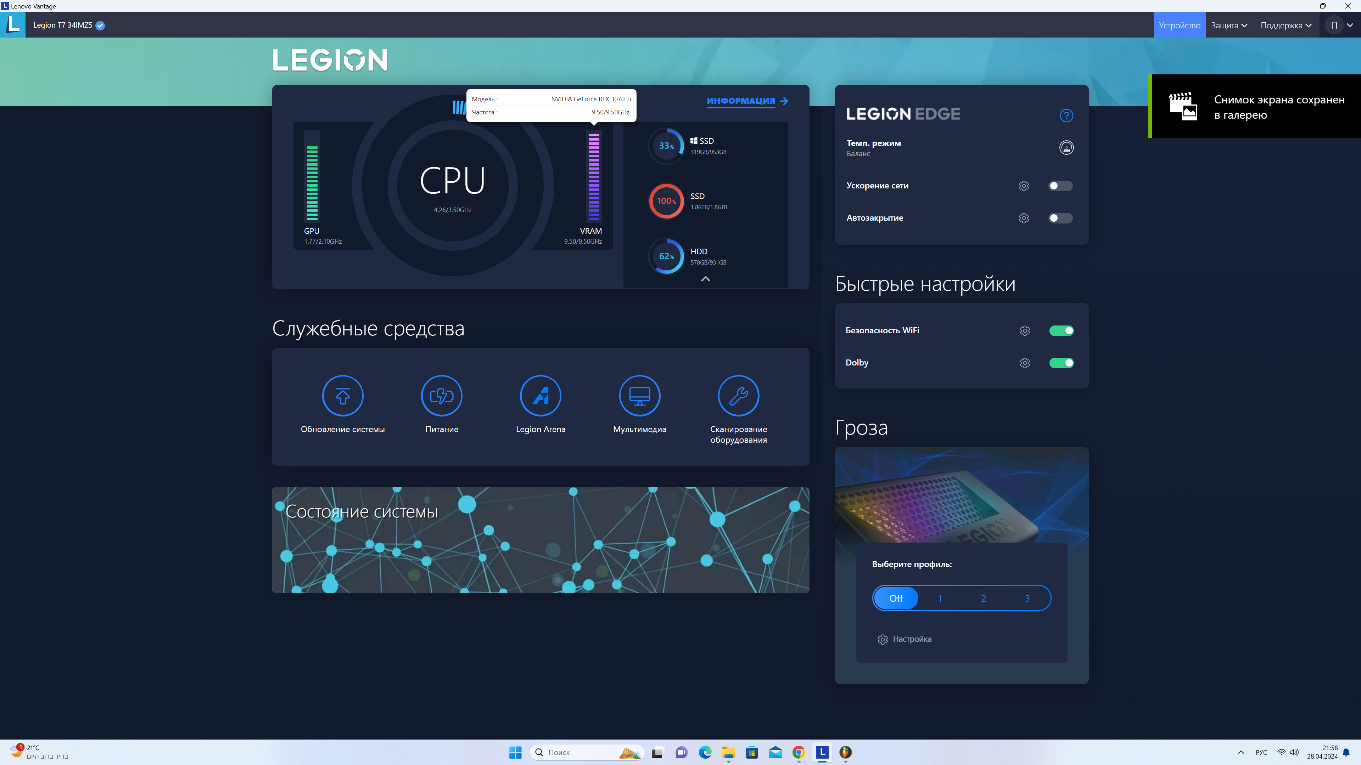This screenshot has height=765, width=1361.
Task: Open the Мультимедиа monitor icon
Action: [x=639, y=396]
